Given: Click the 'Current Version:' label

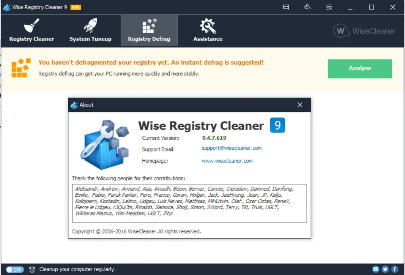Looking at the screenshot, I should pyautogui.click(x=161, y=138).
